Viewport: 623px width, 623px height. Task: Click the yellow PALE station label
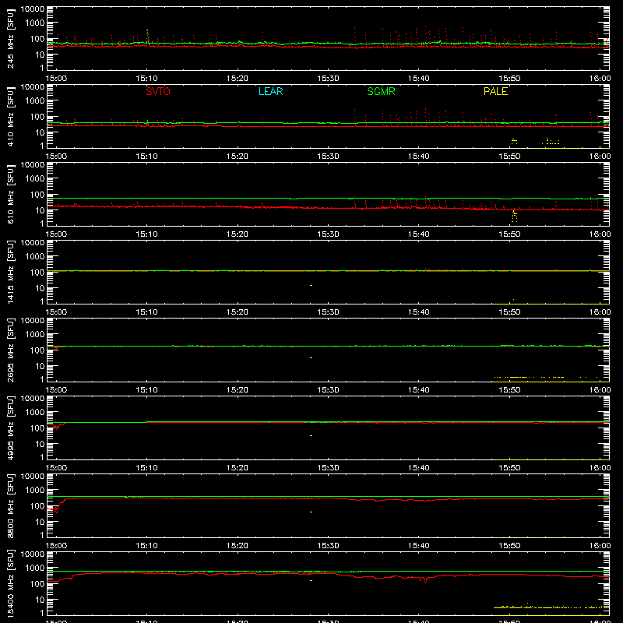pyautogui.click(x=495, y=91)
